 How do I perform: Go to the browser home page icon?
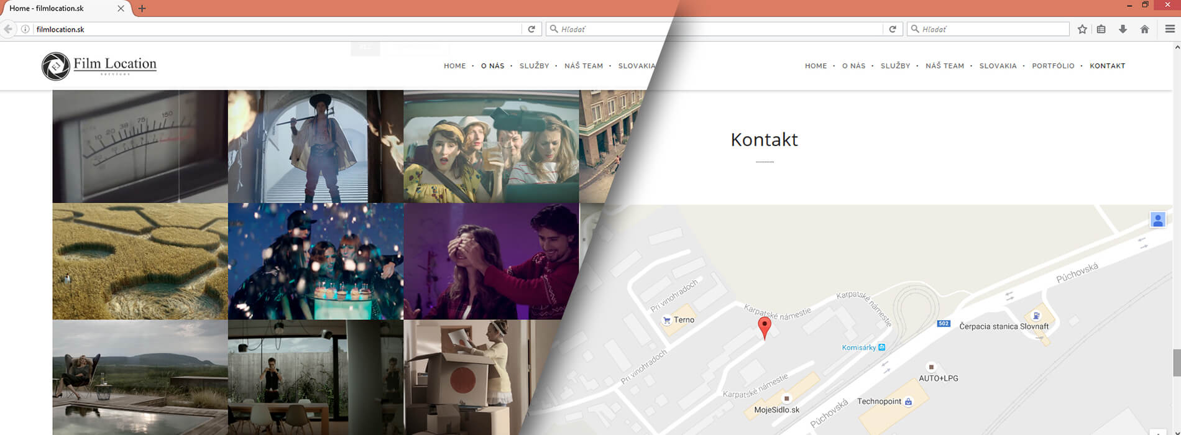[x=1144, y=29]
